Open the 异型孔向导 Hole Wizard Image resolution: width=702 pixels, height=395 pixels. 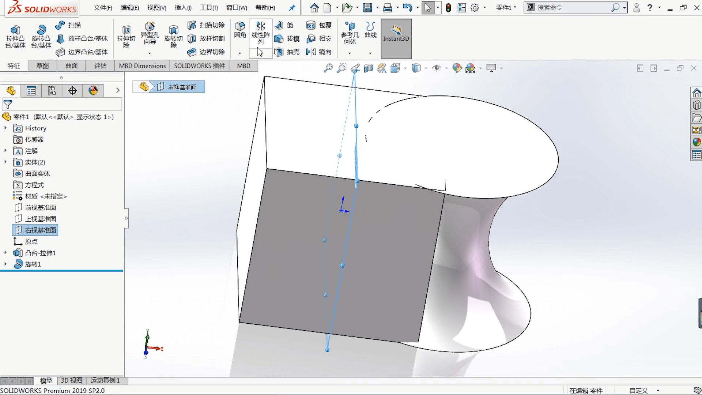149,35
